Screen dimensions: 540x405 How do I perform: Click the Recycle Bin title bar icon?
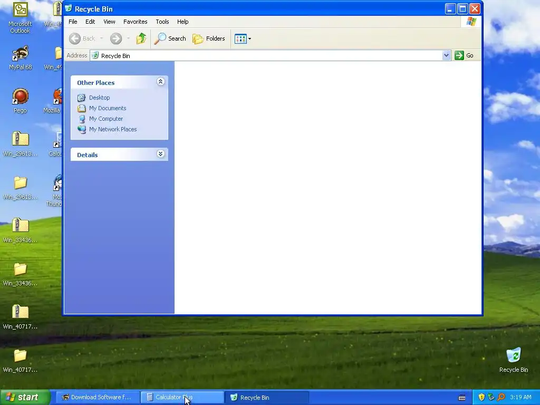69,8
